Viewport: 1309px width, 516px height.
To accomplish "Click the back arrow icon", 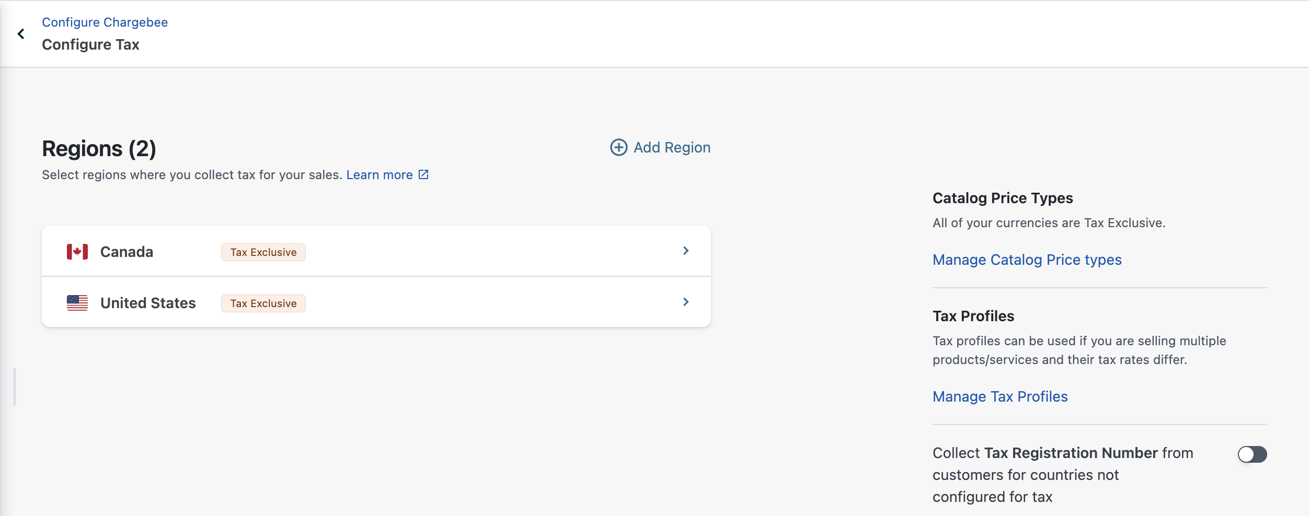I will pos(21,34).
